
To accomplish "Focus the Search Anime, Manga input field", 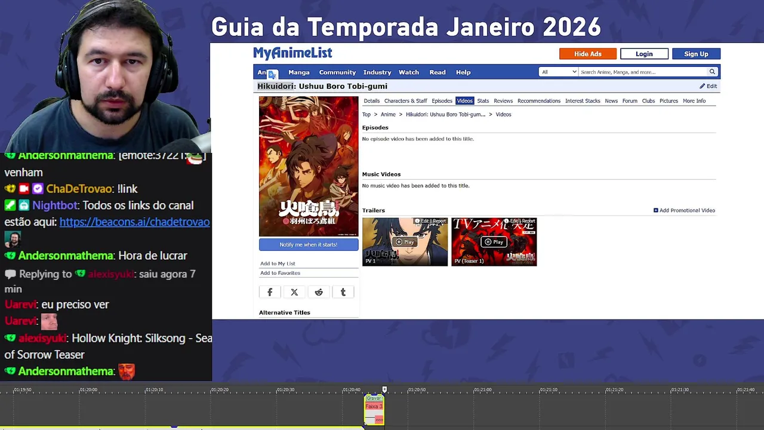I will [x=642, y=72].
